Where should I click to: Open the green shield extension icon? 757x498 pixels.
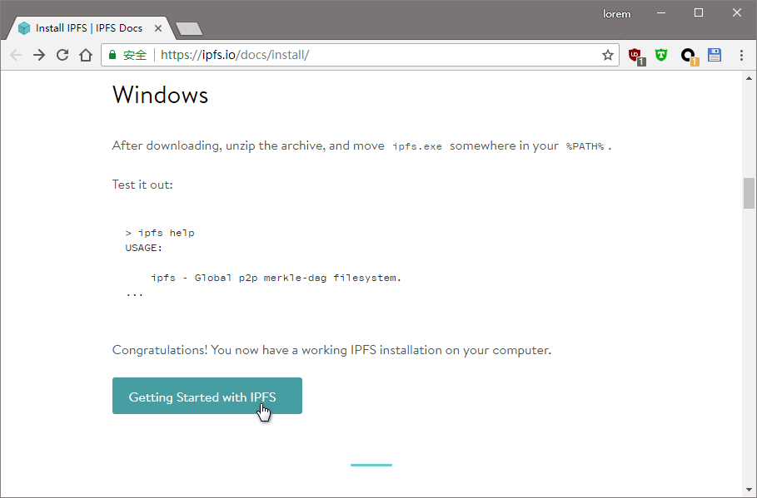click(x=661, y=55)
